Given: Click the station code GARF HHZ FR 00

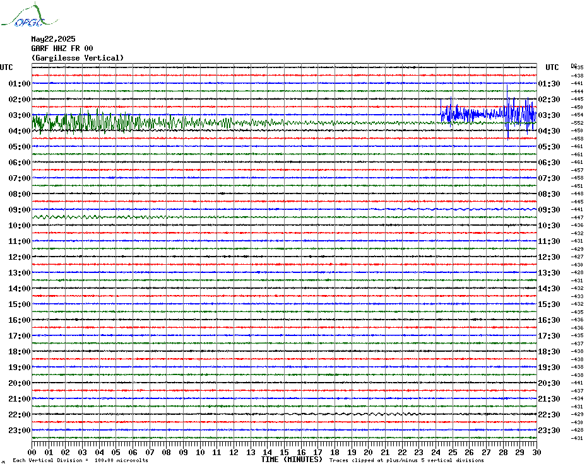Looking at the screenshot, I should [x=62, y=49].
